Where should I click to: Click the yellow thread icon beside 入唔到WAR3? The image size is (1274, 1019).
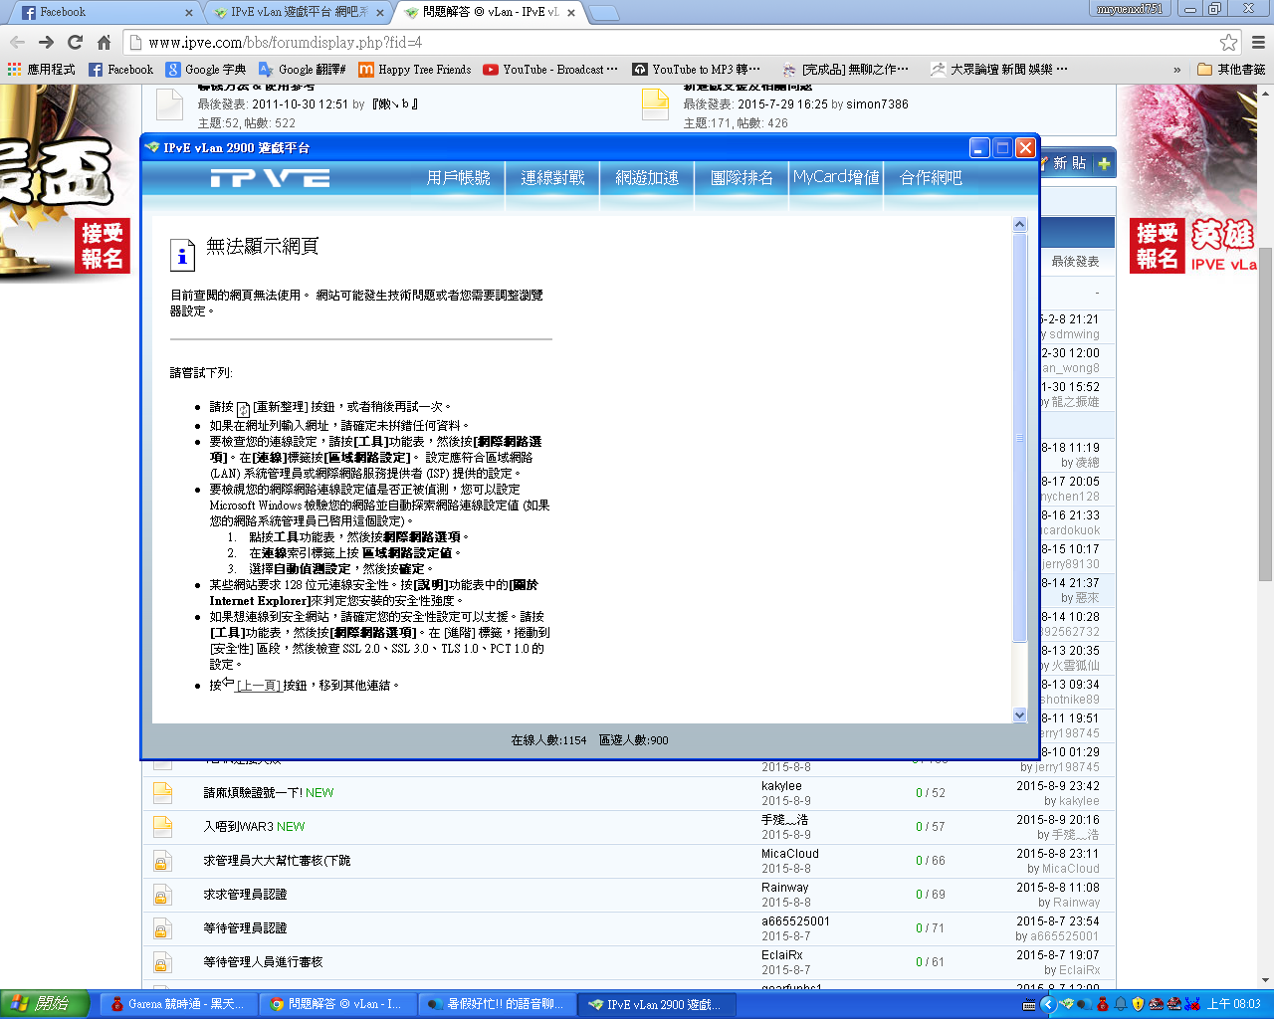pos(161,826)
